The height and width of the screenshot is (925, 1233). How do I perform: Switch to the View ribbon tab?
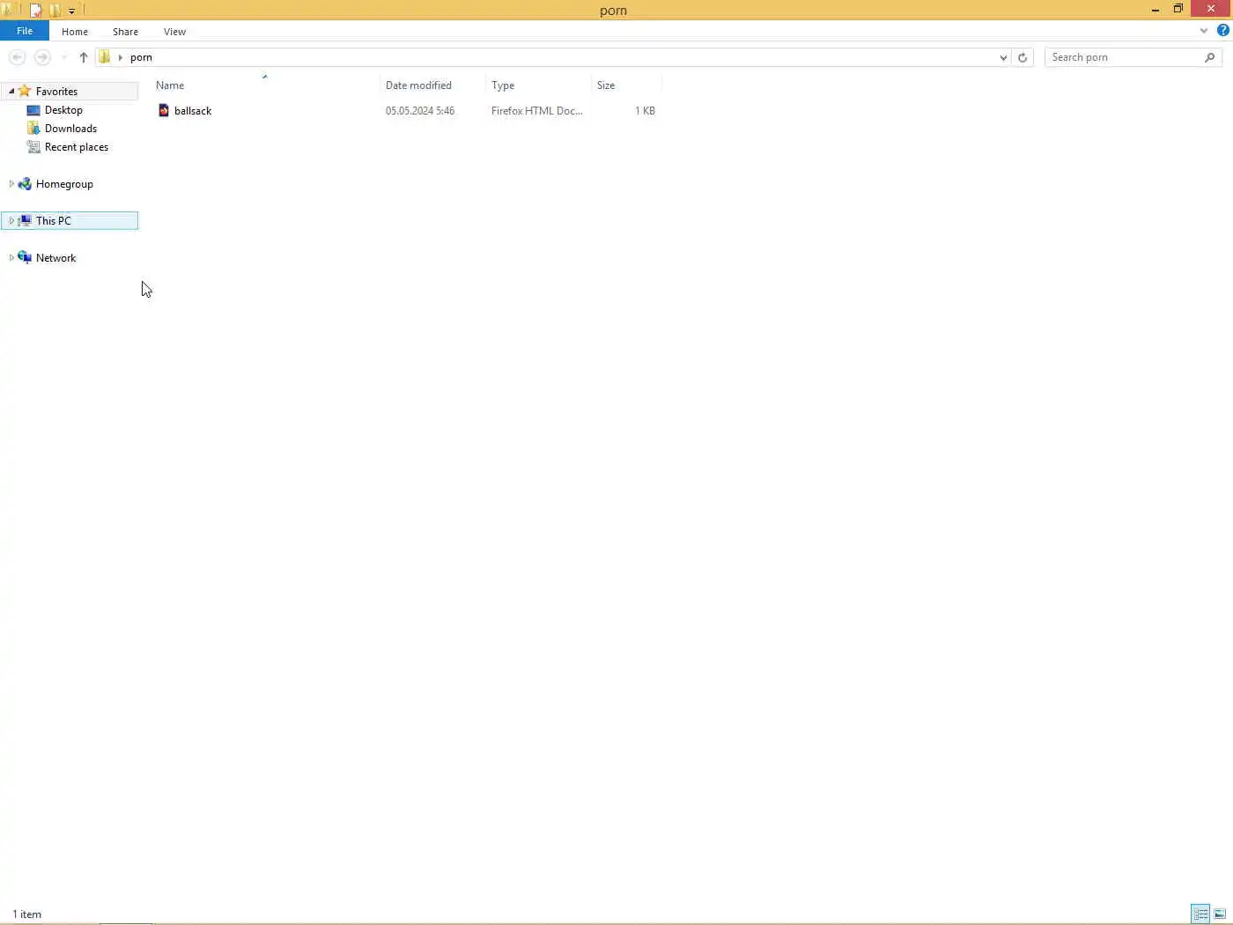(174, 32)
